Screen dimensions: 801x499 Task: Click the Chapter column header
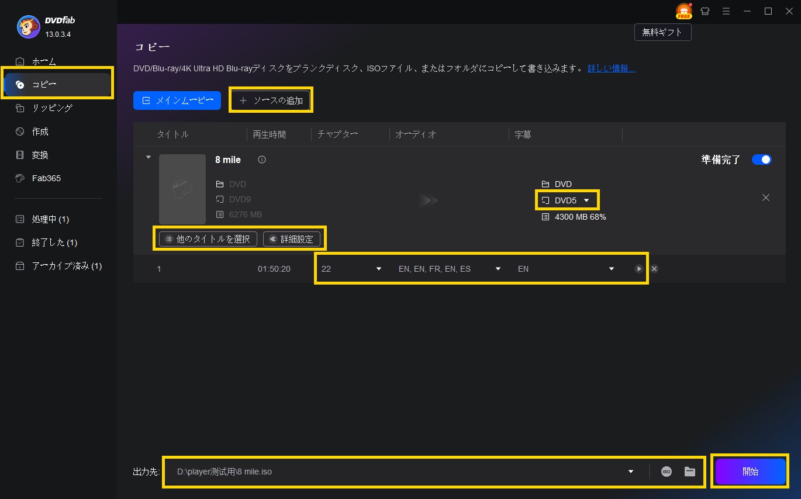click(x=337, y=134)
